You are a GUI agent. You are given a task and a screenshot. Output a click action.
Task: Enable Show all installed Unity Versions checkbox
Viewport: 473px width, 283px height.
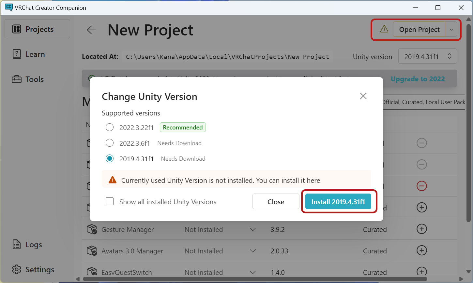point(110,201)
